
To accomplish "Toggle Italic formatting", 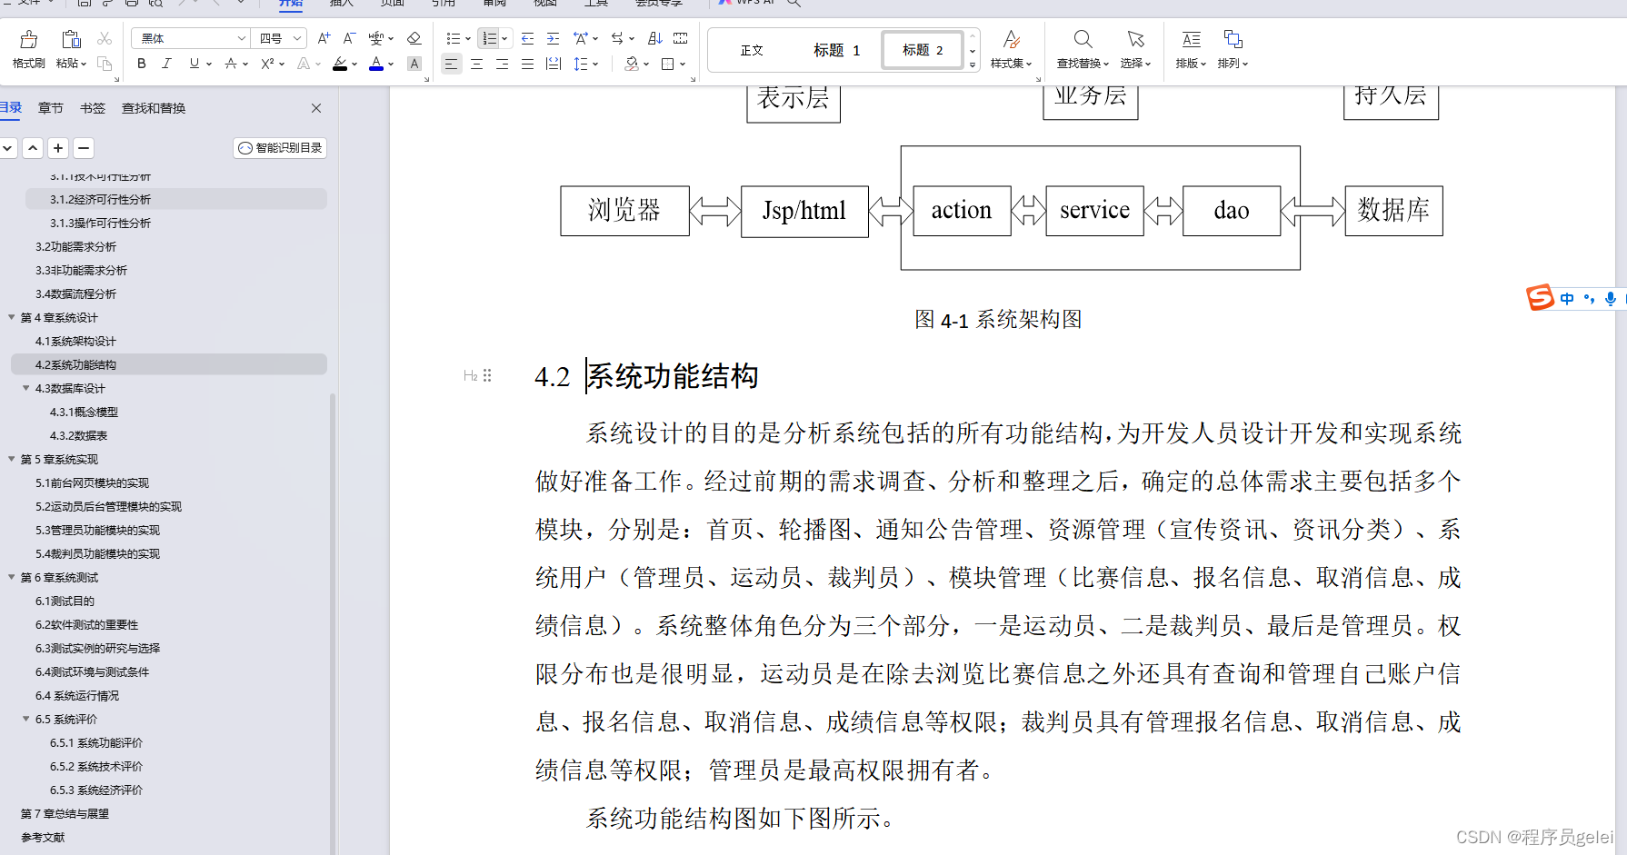I will (x=166, y=64).
